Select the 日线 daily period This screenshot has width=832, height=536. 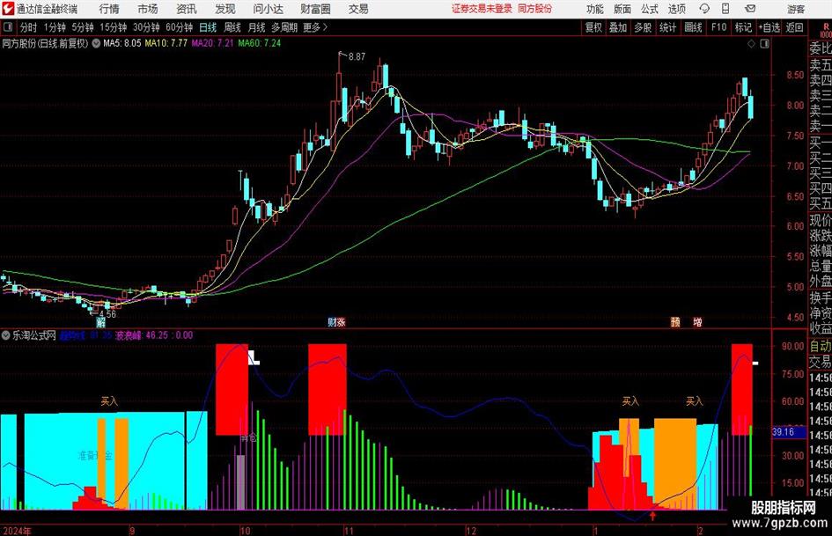click(208, 27)
